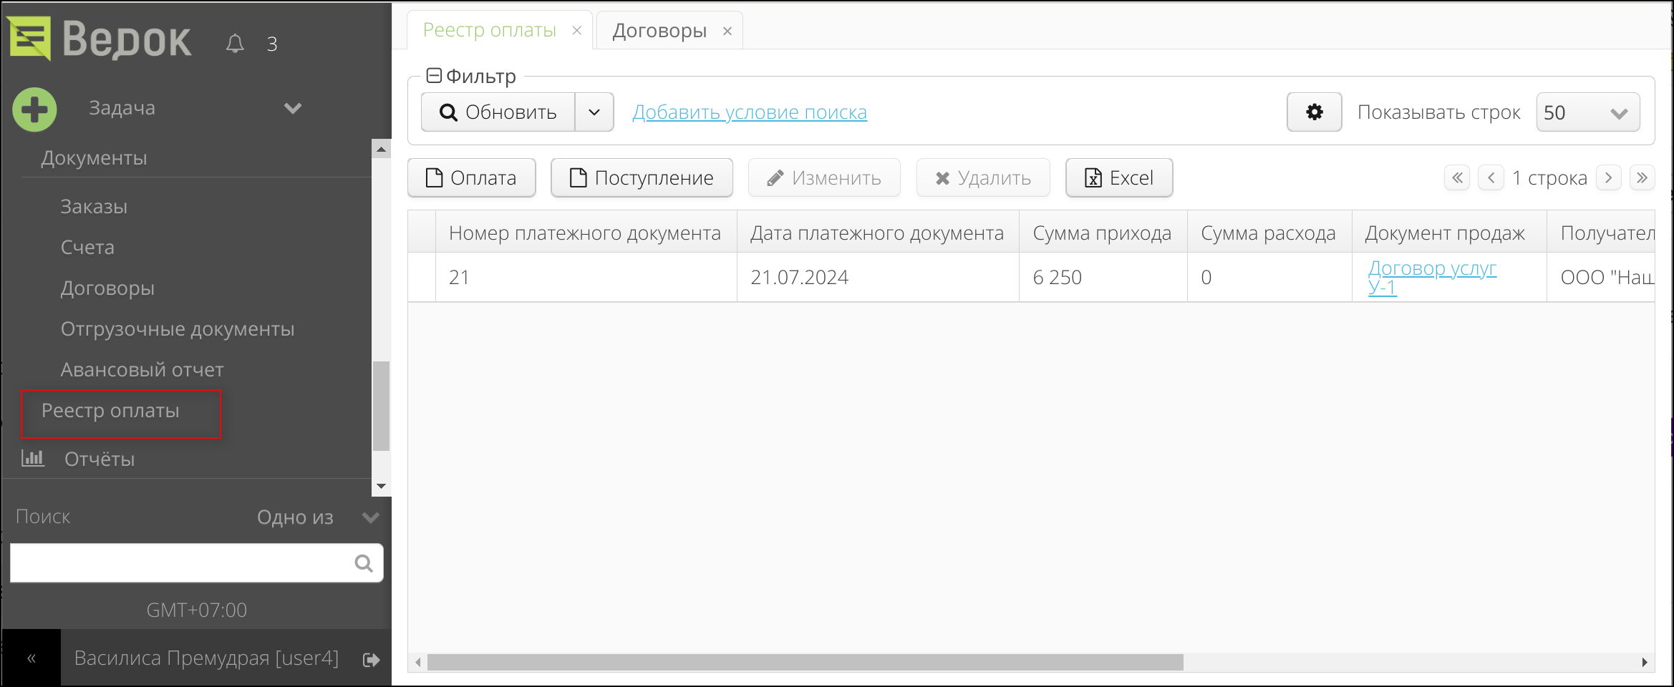Click the logout icon next to user name

coord(371,659)
